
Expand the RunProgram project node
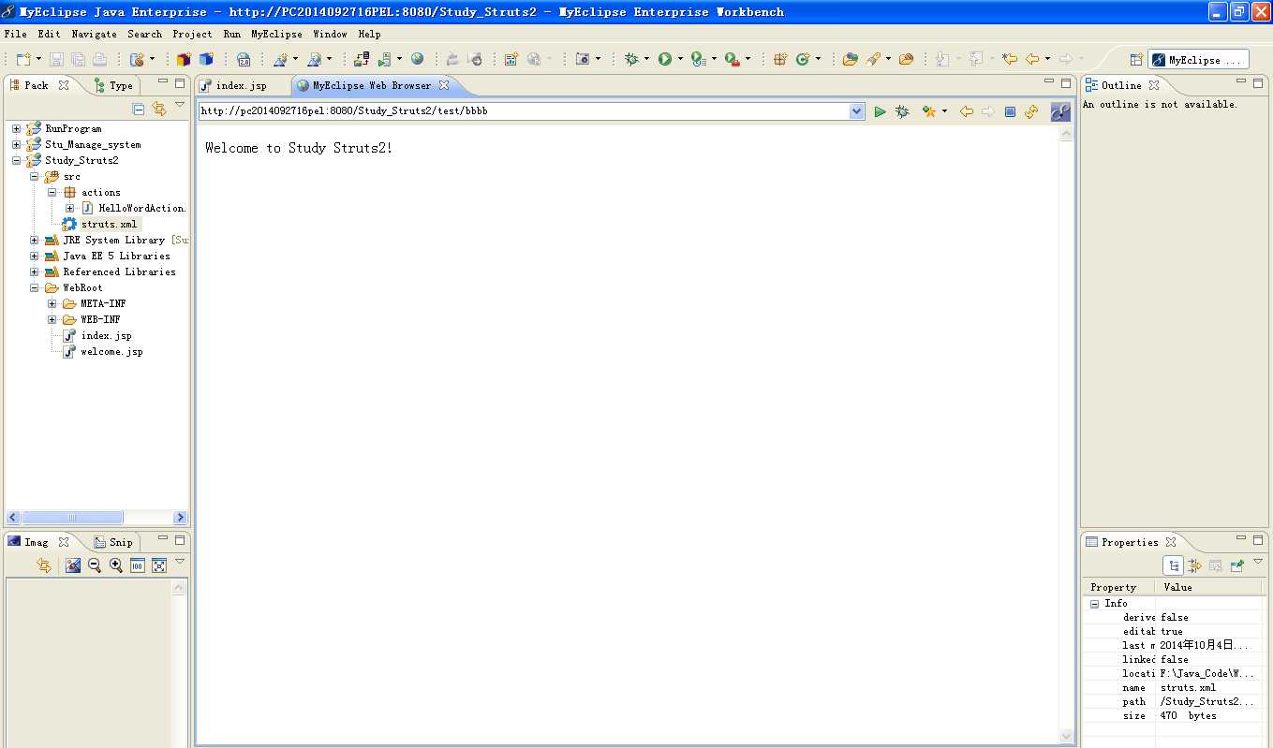(16, 128)
